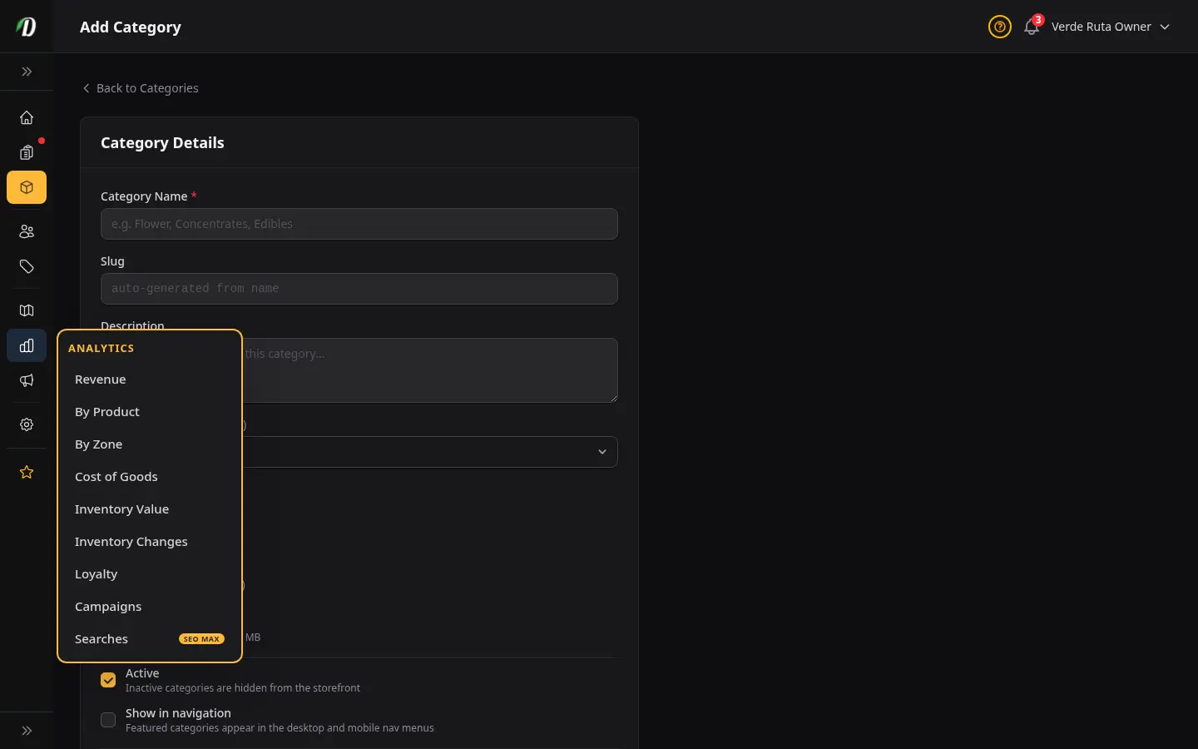Click the star icon in the sidebar
The width and height of the screenshot is (1198, 749).
tap(27, 472)
